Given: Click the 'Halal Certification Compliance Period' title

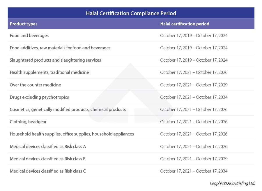Looking at the screenshot, I should (131, 13).
